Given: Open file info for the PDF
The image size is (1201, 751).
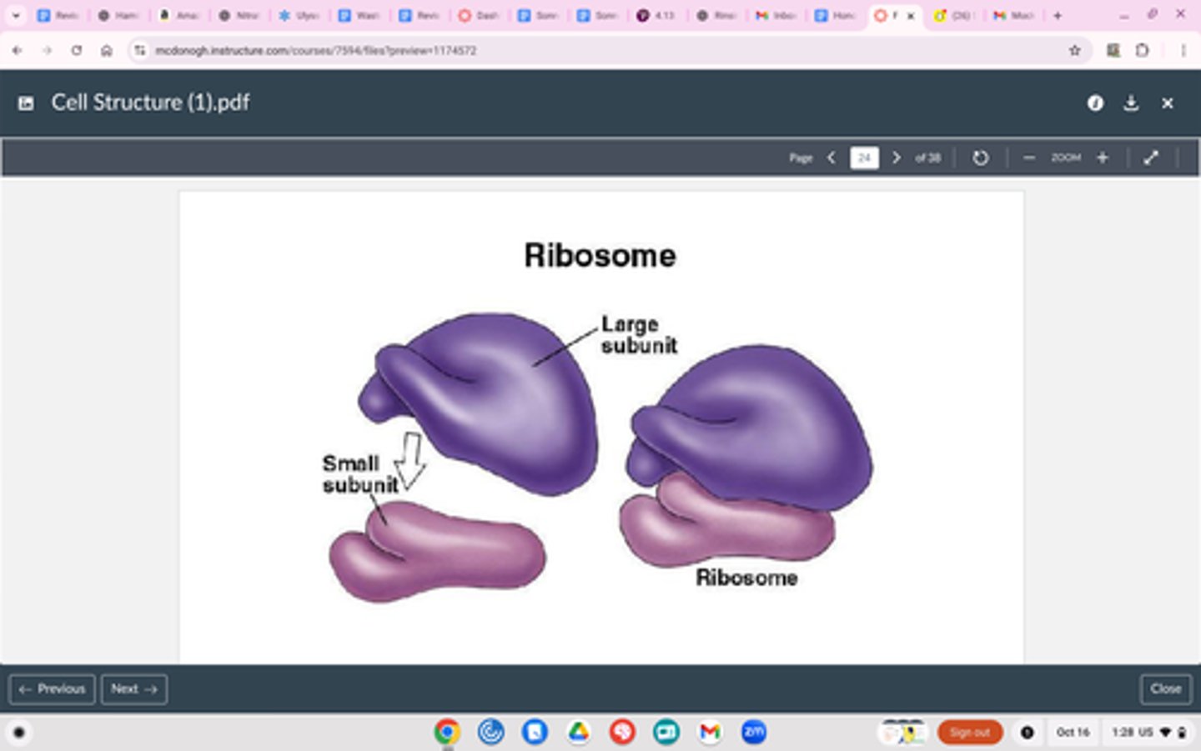Looking at the screenshot, I should 1095,103.
